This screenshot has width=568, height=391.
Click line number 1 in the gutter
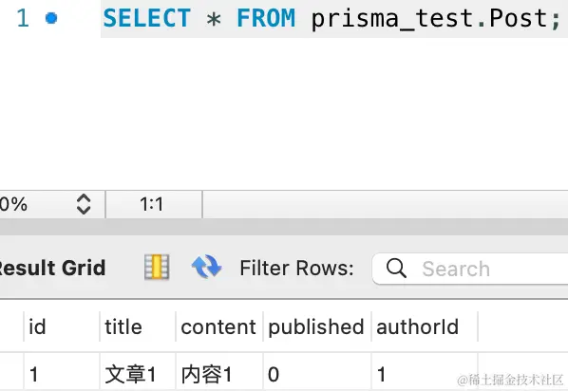pyautogui.click(x=23, y=18)
